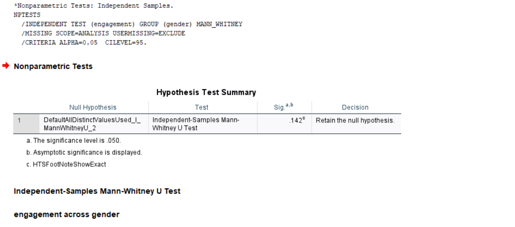Select the .142 significance value cell
Viewport: 515px width, 227px height.
point(284,124)
